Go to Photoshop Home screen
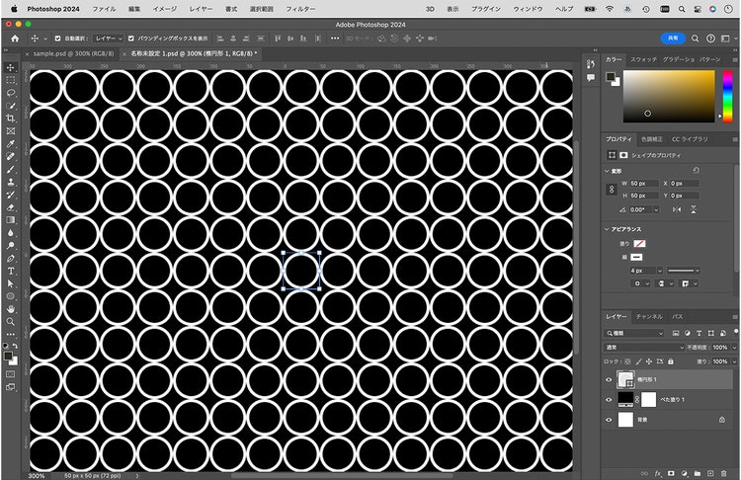Screen dimensions: 741x480 coord(15,39)
